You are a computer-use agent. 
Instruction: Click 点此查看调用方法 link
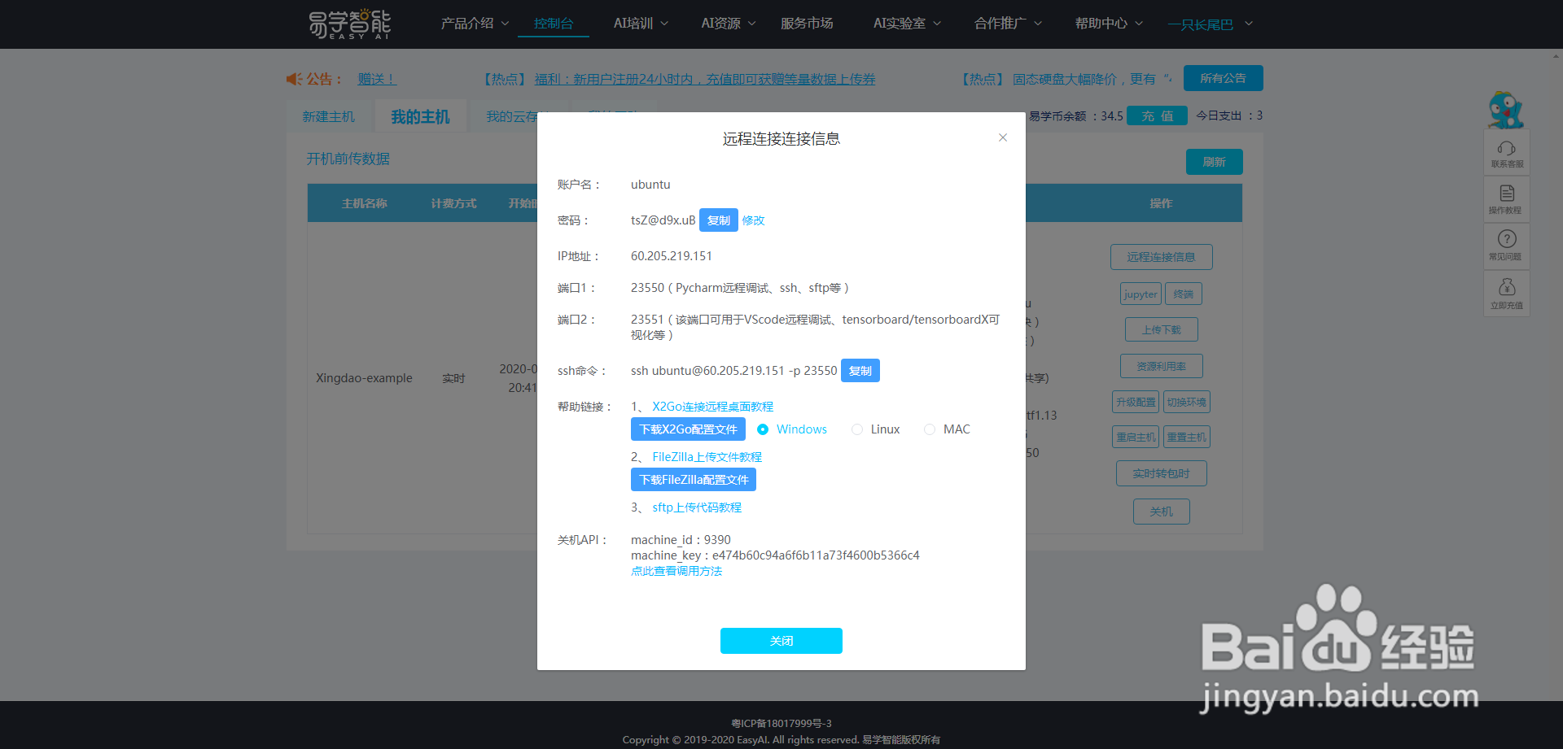[x=676, y=571]
